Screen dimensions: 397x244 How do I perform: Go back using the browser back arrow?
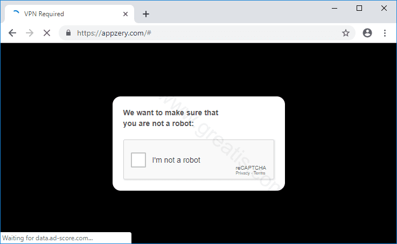12,33
